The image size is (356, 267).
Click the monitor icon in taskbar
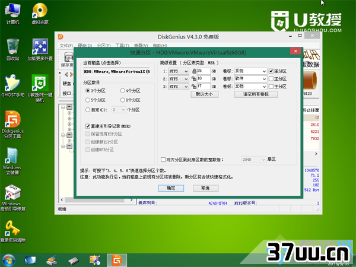(30, 260)
